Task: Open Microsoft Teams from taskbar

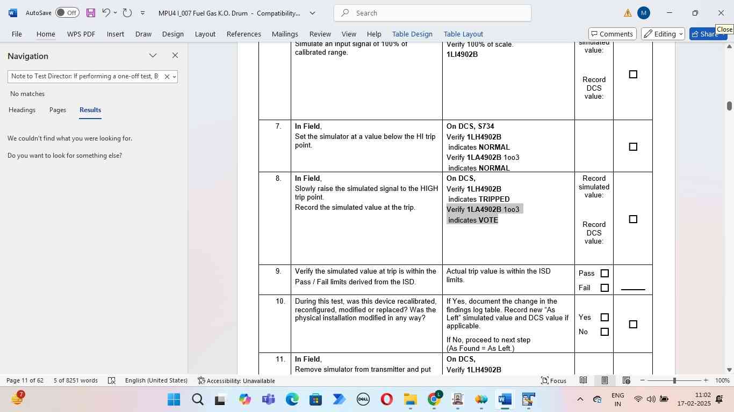Action: [269, 400]
